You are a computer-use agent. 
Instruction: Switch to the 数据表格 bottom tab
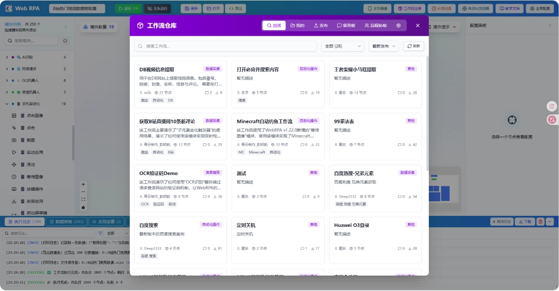pyautogui.click(x=66, y=222)
